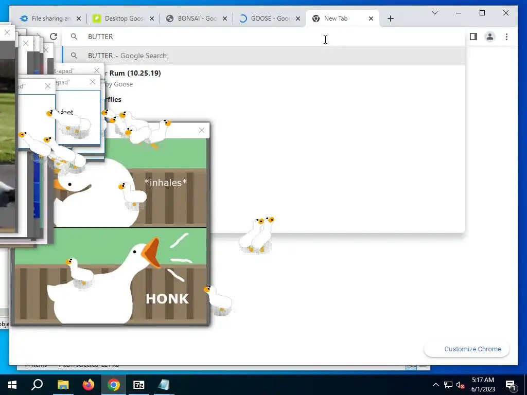
Task: Open the notepad app on taskbar
Action: [164, 385]
